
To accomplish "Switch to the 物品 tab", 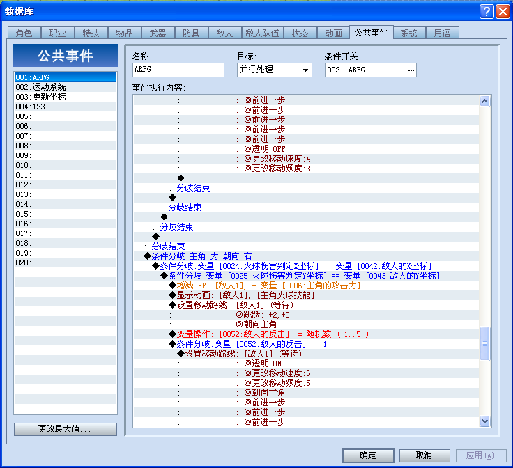I will 124,33.
